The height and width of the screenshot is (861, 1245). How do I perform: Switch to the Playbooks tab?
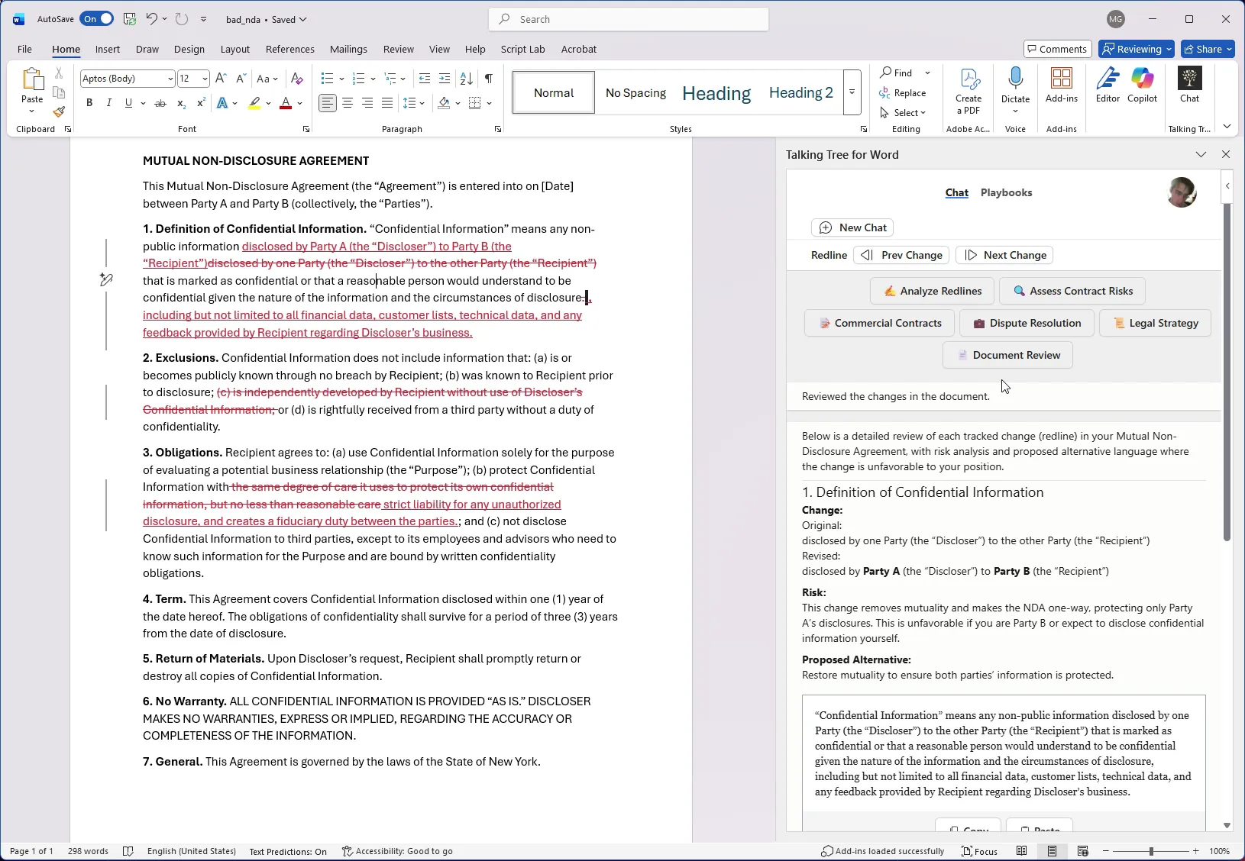[x=1006, y=192]
